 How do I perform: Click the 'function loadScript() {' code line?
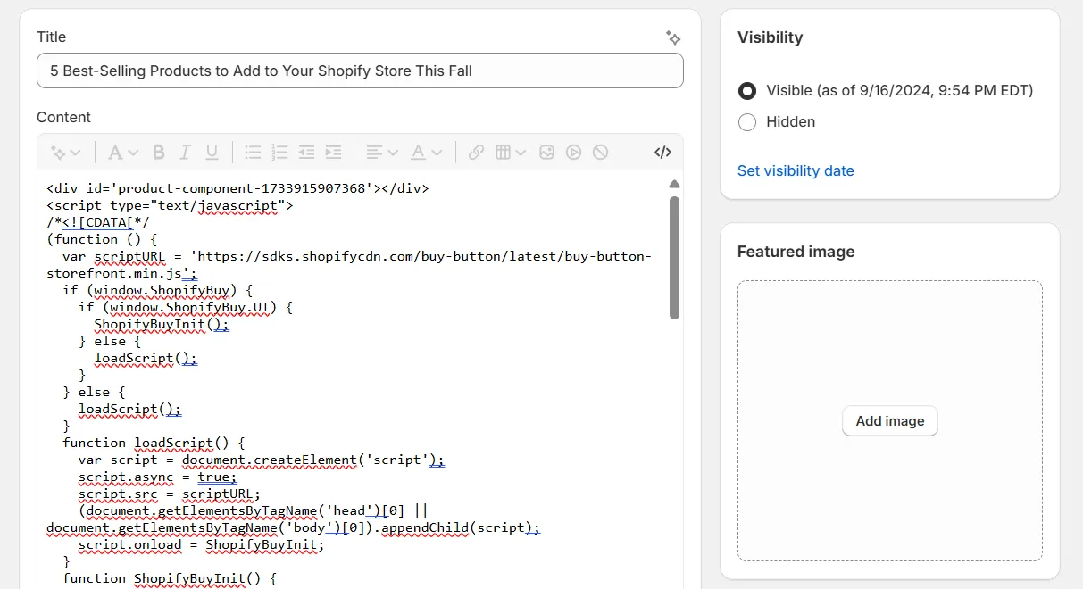click(154, 443)
